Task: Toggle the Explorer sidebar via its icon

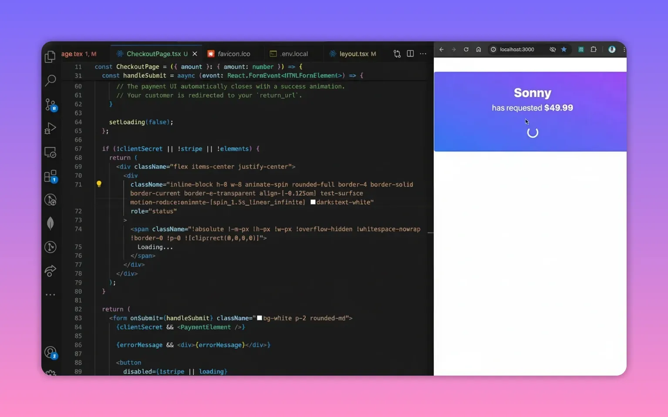Action: point(51,57)
